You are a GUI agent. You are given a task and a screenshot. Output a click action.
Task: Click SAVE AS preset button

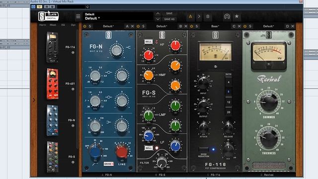tap(169, 19)
